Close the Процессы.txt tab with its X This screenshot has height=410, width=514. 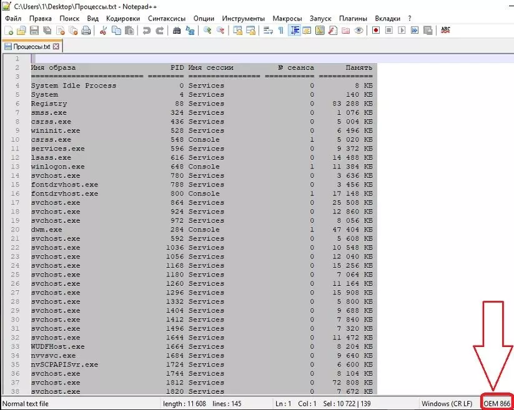pyautogui.click(x=56, y=47)
